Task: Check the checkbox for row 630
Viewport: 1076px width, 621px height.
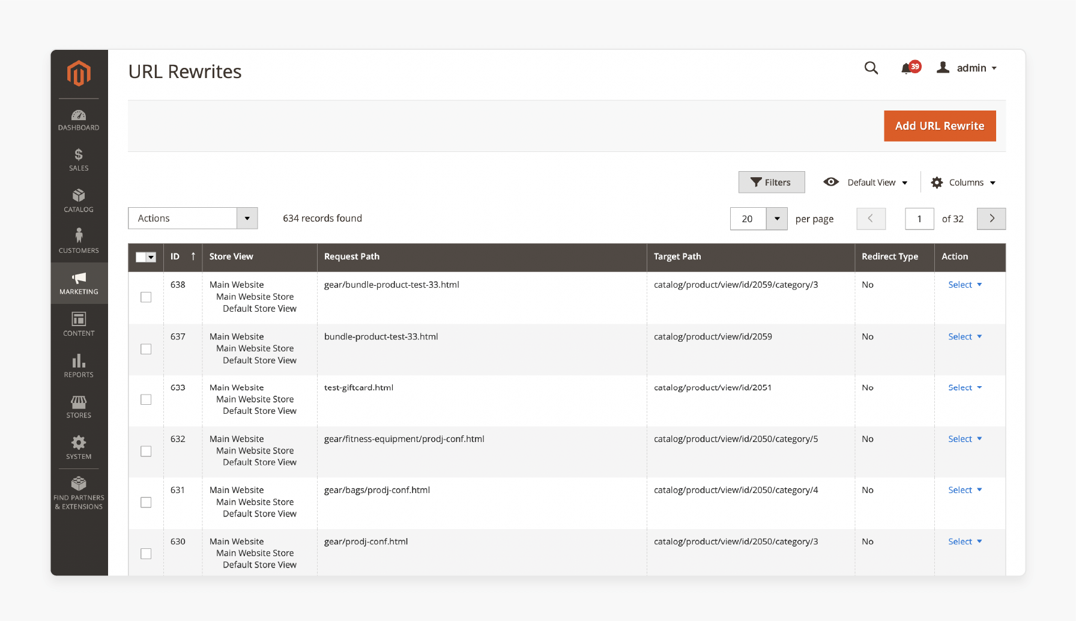Action: coord(146,554)
